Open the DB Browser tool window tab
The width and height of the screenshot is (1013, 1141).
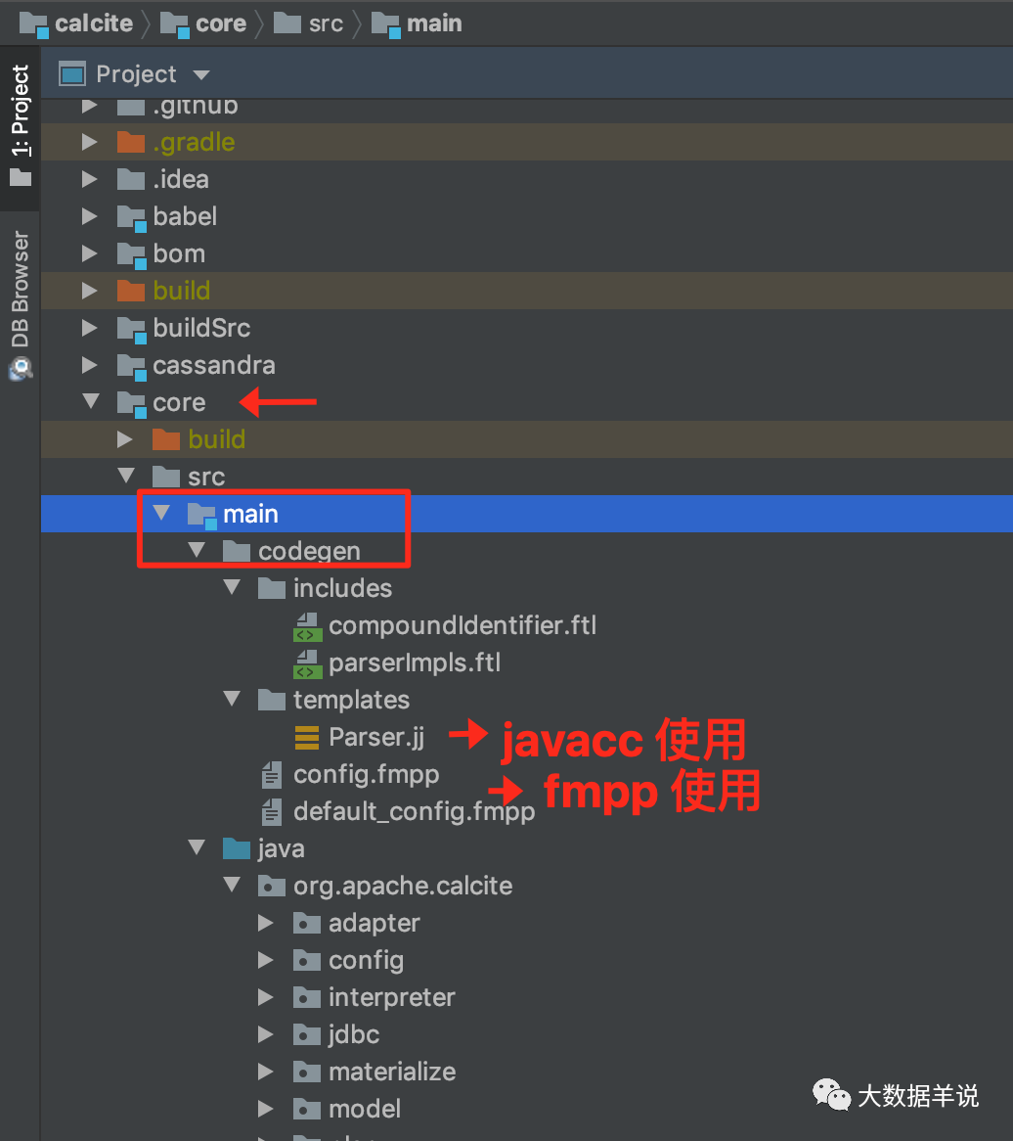(21, 290)
